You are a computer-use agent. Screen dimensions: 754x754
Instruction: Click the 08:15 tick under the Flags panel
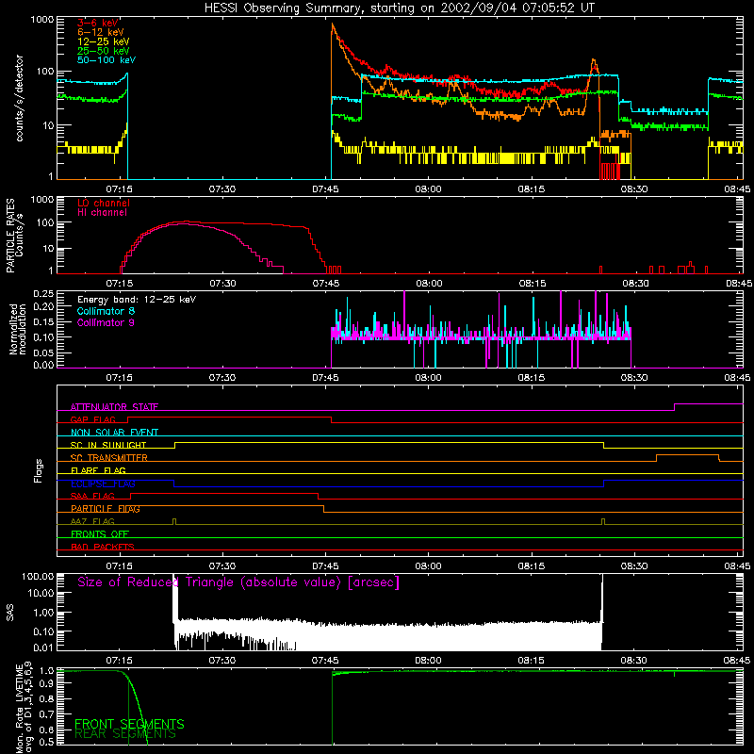pyautogui.click(x=532, y=566)
